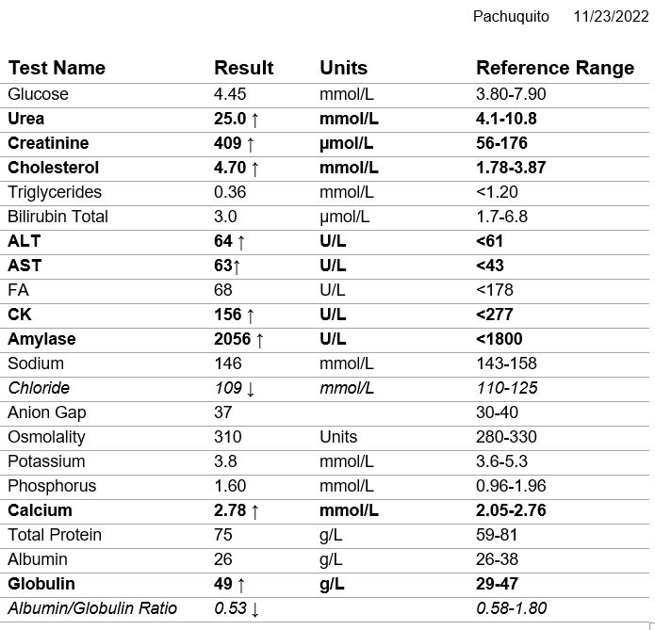Image resolution: width=655 pixels, height=630 pixels.
Task: Click the Cholesterol reference range 1.78-3.87
Action: coord(511,168)
